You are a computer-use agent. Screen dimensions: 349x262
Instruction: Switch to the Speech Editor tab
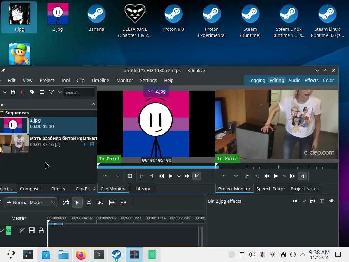click(270, 189)
